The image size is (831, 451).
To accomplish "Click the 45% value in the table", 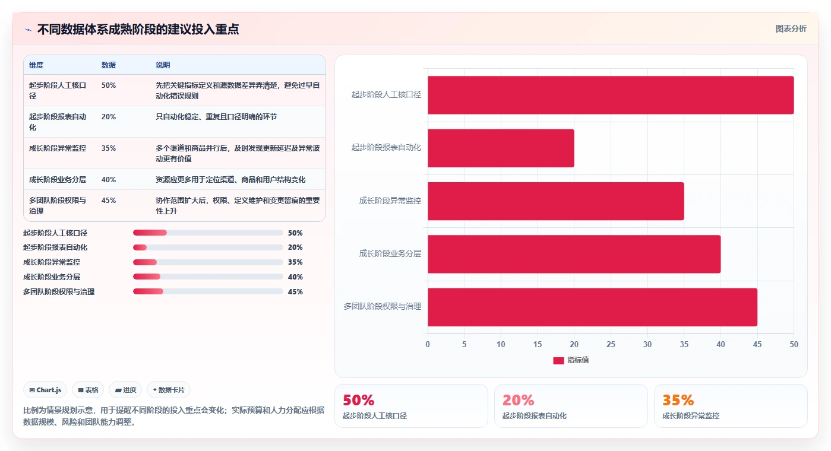I will pyautogui.click(x=109, y=201).
